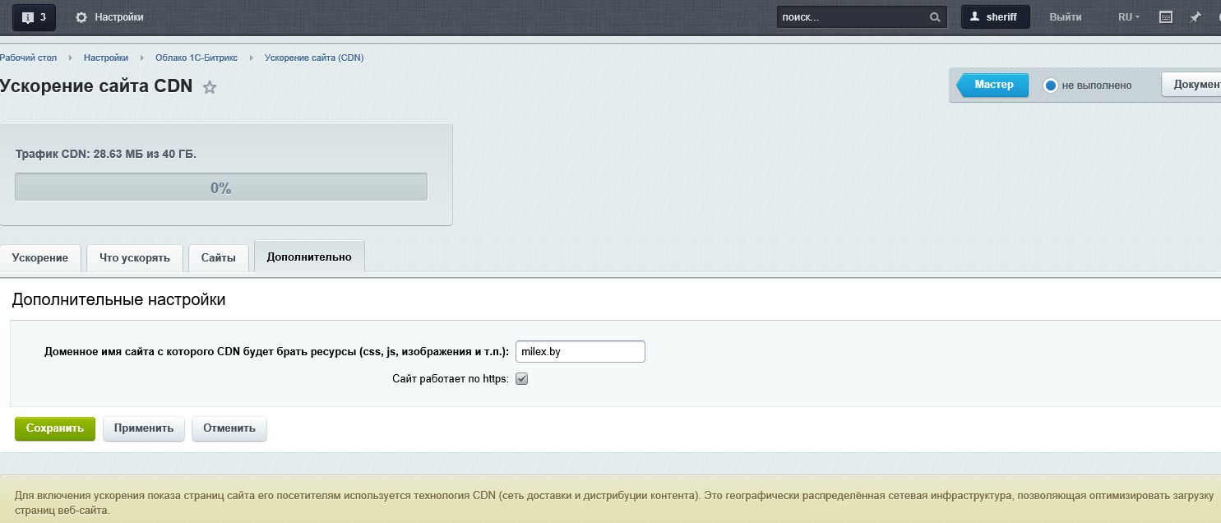Open the RU language dropdown
Viewport: 1221px width, 523px height.
coord(1128,17)
